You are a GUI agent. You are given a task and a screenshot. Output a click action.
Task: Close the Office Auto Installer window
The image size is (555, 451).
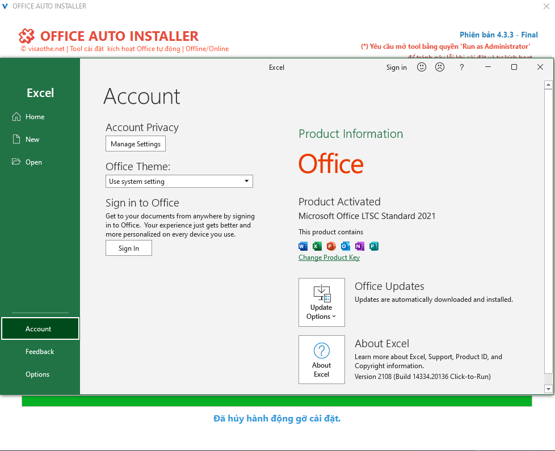point(546,6)
